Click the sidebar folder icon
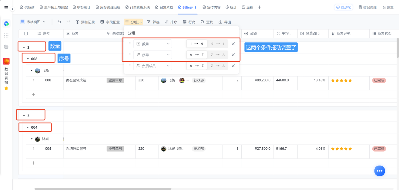The height and width of the screenshot is (190, 399). point(6,47)
